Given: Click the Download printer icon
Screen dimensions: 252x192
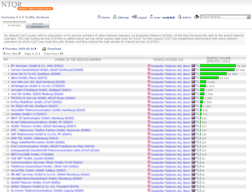Looking at the screenshot, I should click(x=44, y=49).
